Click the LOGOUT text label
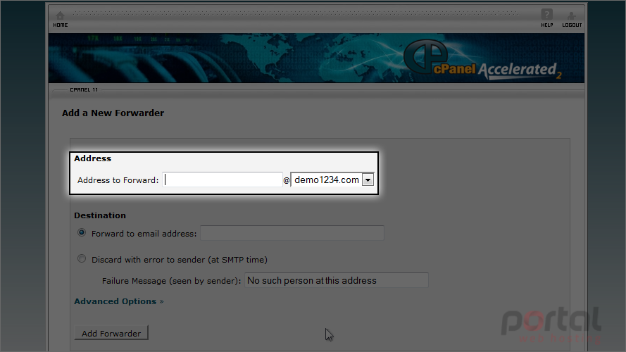This screenshot has width=626, height=352. point(572,25)
